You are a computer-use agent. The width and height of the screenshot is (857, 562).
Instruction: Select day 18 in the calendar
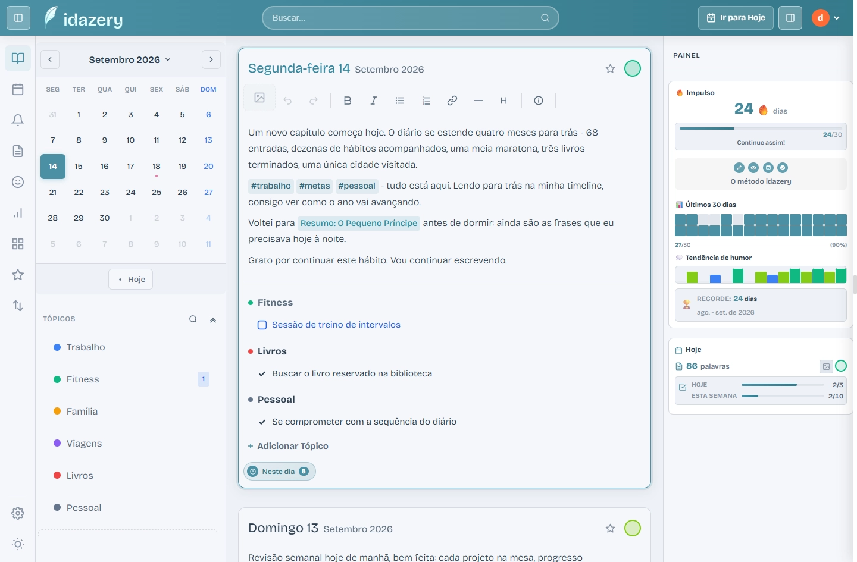(157, 167)
